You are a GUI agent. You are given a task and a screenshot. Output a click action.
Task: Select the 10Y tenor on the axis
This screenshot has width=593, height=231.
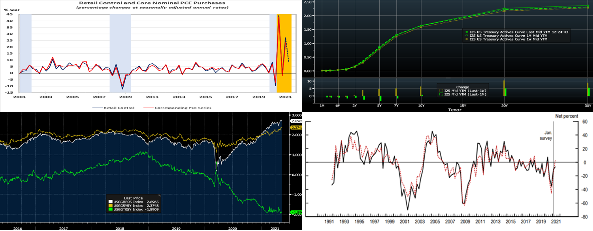421,105
